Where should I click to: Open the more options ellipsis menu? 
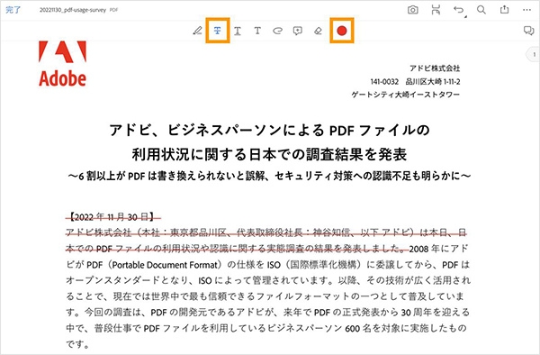pyautogui.click(x=526, y=10)
